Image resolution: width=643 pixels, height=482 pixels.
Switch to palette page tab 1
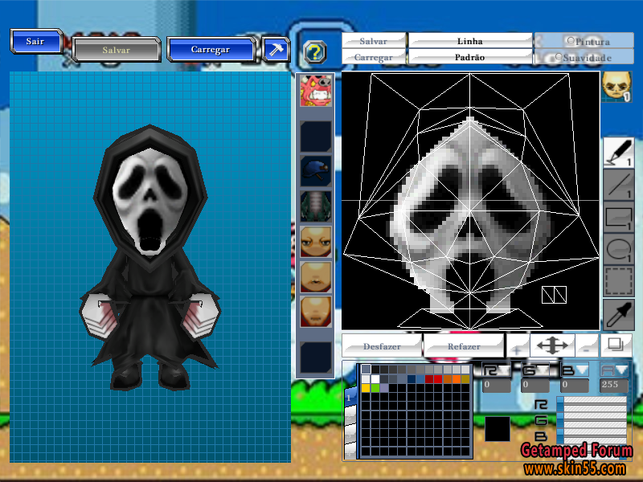(350, 398)
